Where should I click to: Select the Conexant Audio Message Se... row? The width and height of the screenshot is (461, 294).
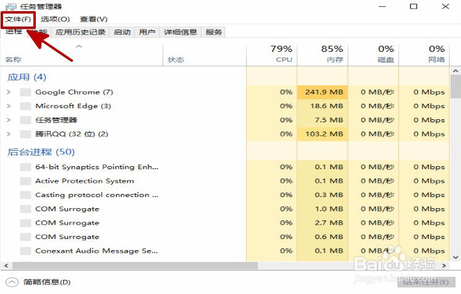225,251
